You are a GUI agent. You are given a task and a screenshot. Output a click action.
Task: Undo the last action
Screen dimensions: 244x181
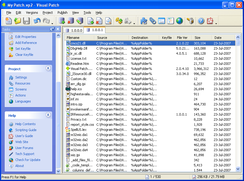point(37,21)
